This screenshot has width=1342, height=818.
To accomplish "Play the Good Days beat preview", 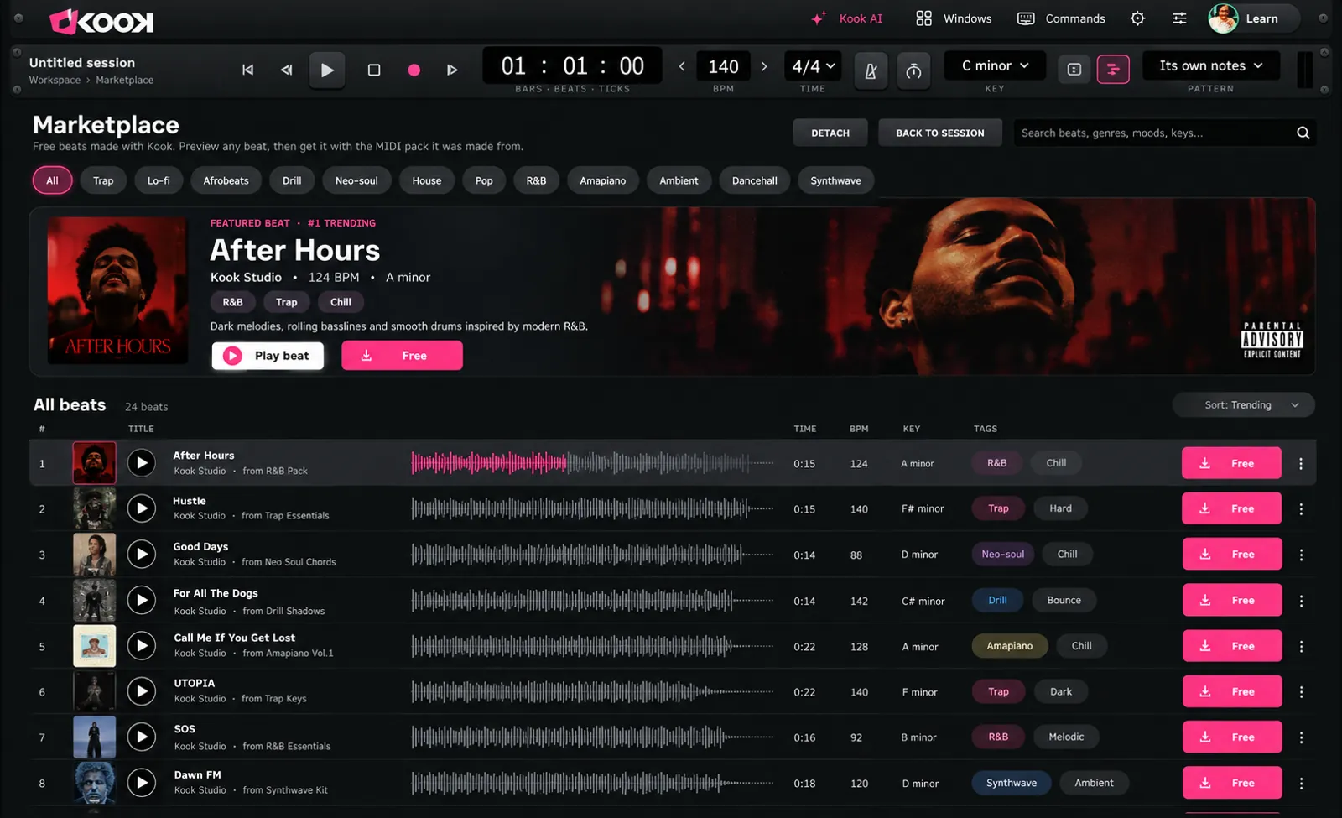I will tap(142, 554).
